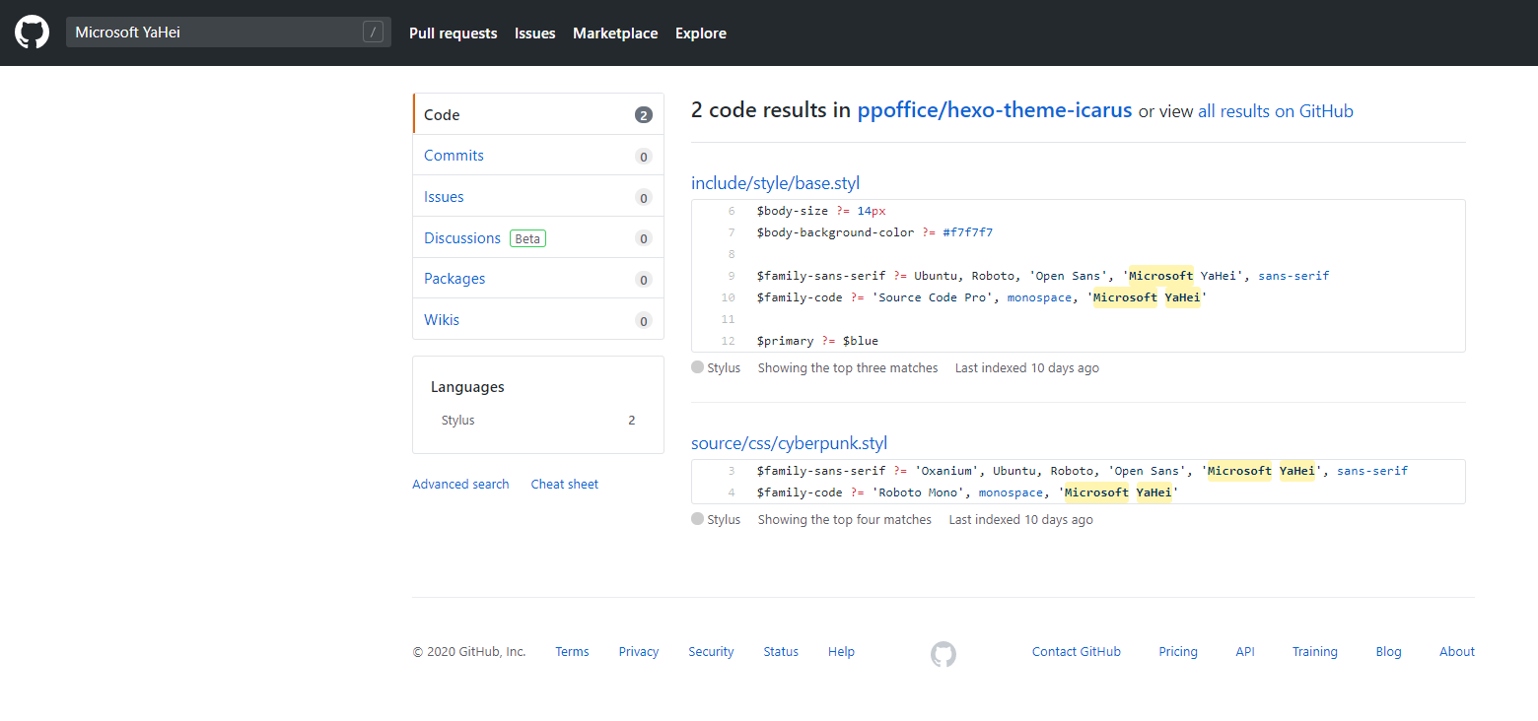
Task: Go to Marketplace in the header
Action: click(x=614, y=33)
